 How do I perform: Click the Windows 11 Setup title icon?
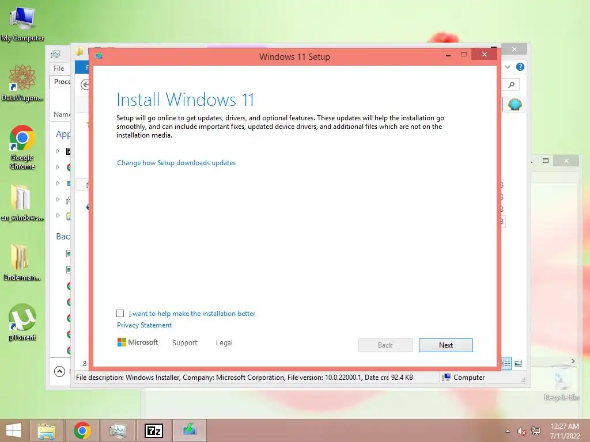(99, 56)
